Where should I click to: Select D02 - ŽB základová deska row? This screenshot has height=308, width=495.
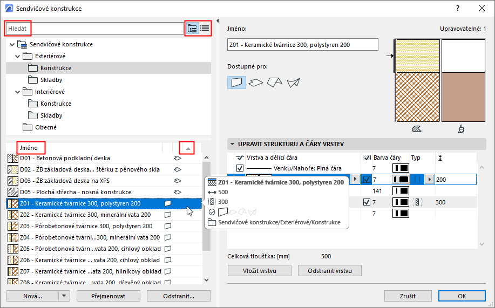[104, 169]
